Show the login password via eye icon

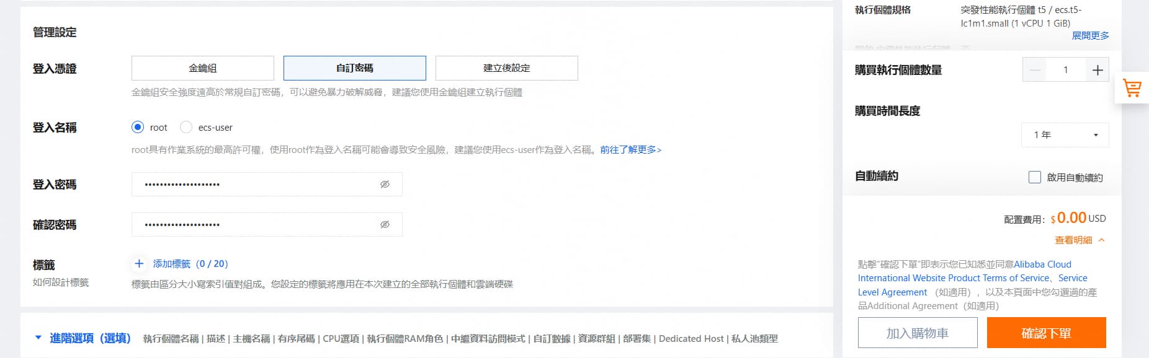385,185
